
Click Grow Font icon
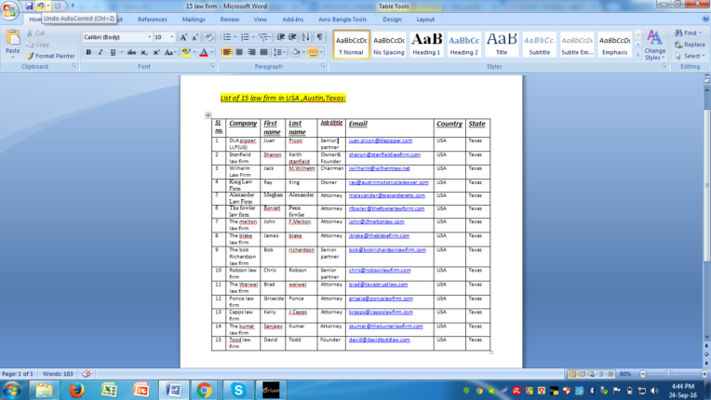(183, 37)
